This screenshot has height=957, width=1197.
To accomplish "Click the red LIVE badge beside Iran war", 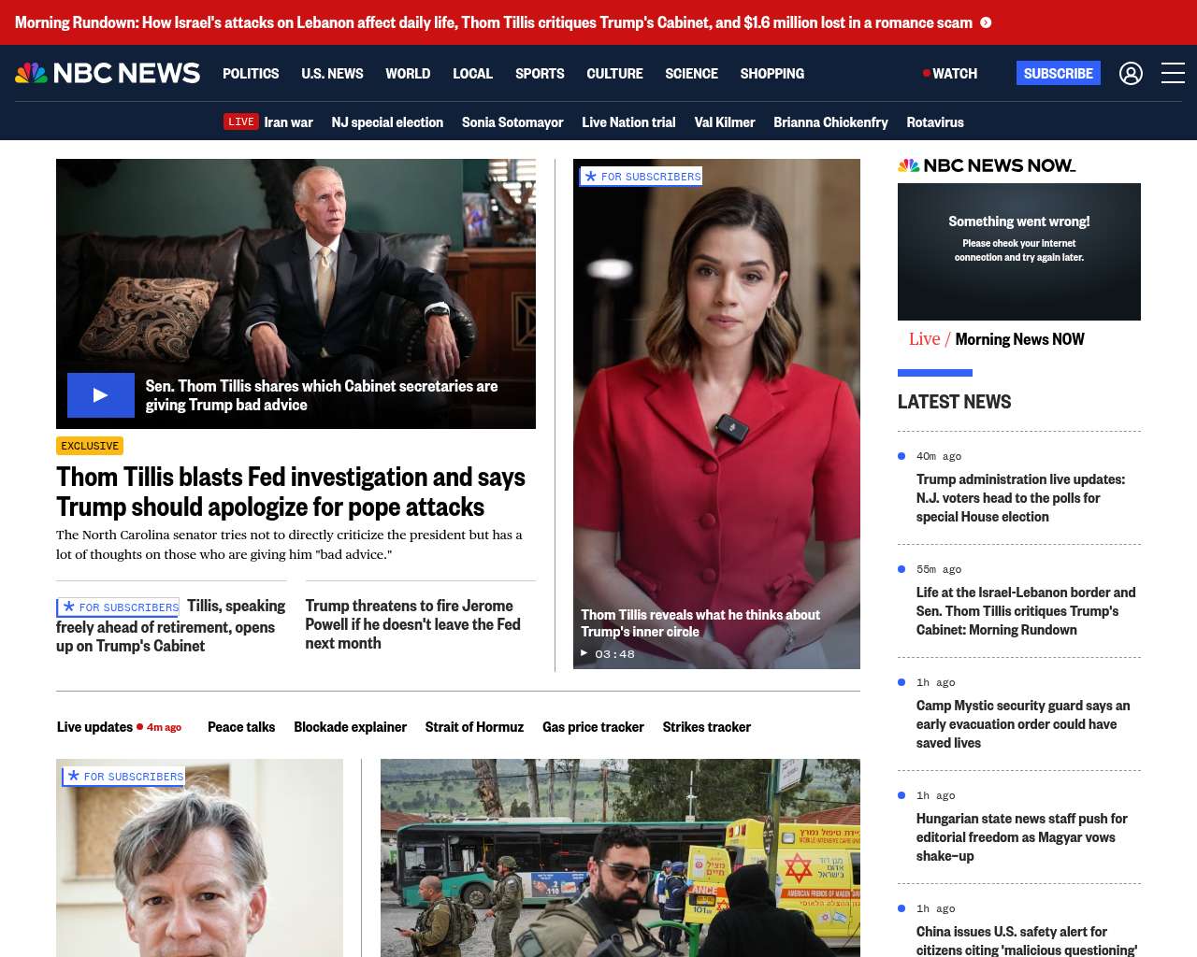I will coord(240,121).
